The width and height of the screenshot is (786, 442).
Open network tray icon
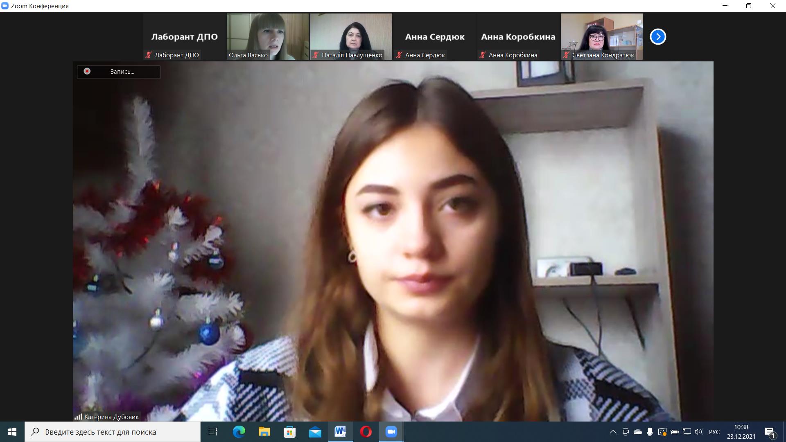[687, 432]
